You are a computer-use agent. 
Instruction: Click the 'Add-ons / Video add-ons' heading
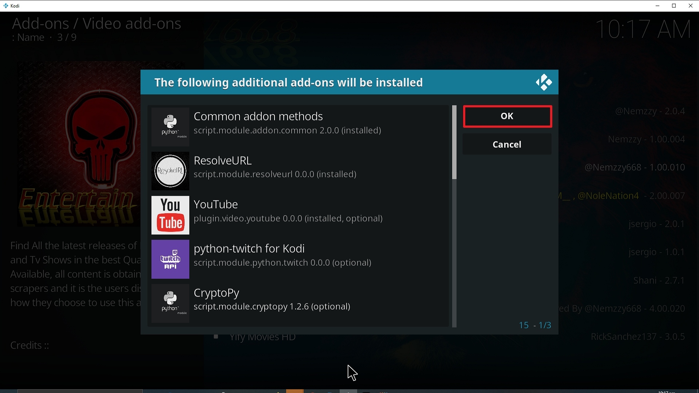(96, 24)
